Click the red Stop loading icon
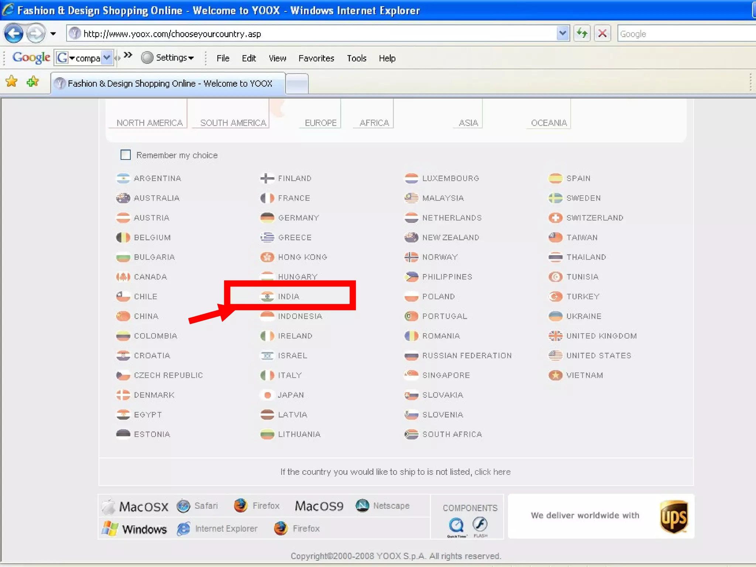The width and height of the screenshot is (756, 567). tap(602, 34)
